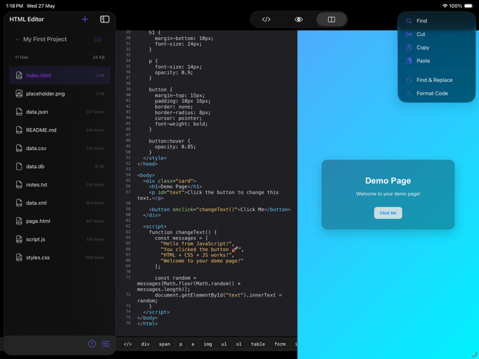The width and height of the screenshot is (479, 359).
Task: Open notes.txt file
Action: coord(60,184)
